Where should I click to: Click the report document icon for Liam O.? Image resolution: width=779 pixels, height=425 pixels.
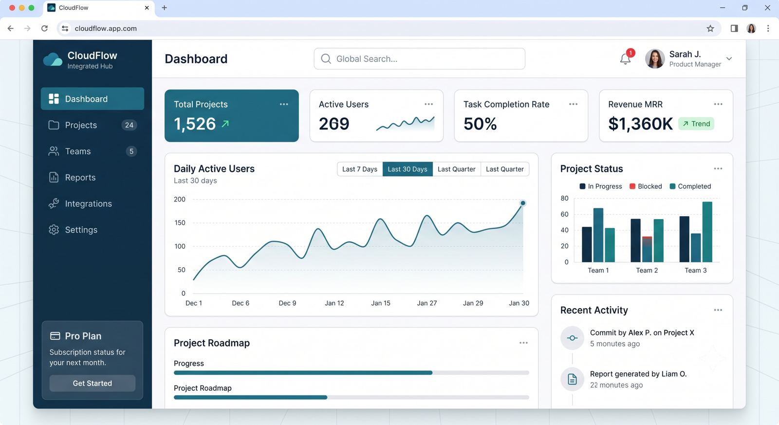click(x=572, y=379)
